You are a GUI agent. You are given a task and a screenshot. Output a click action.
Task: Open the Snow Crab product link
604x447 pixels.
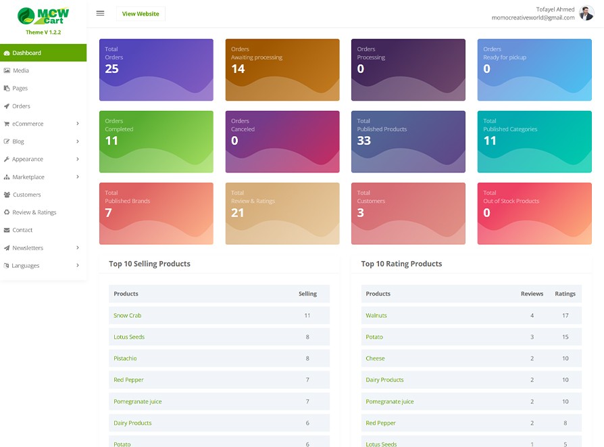point(127,316)
